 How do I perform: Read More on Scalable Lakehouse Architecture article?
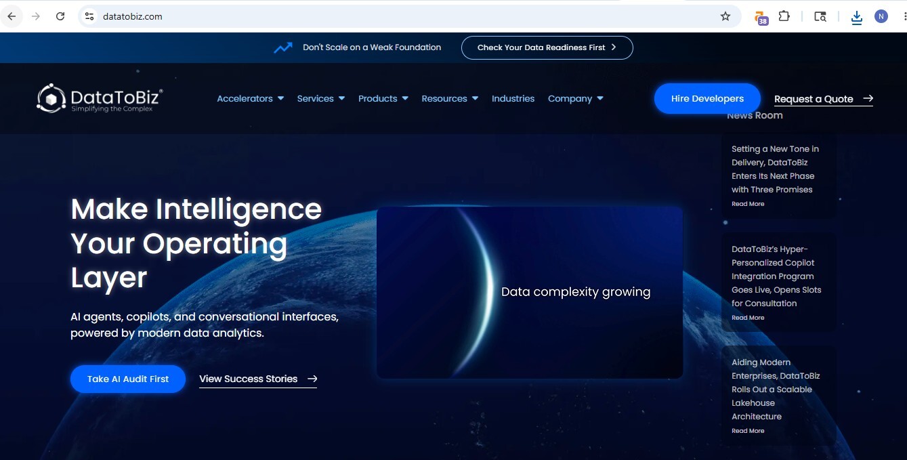(748, 431)
